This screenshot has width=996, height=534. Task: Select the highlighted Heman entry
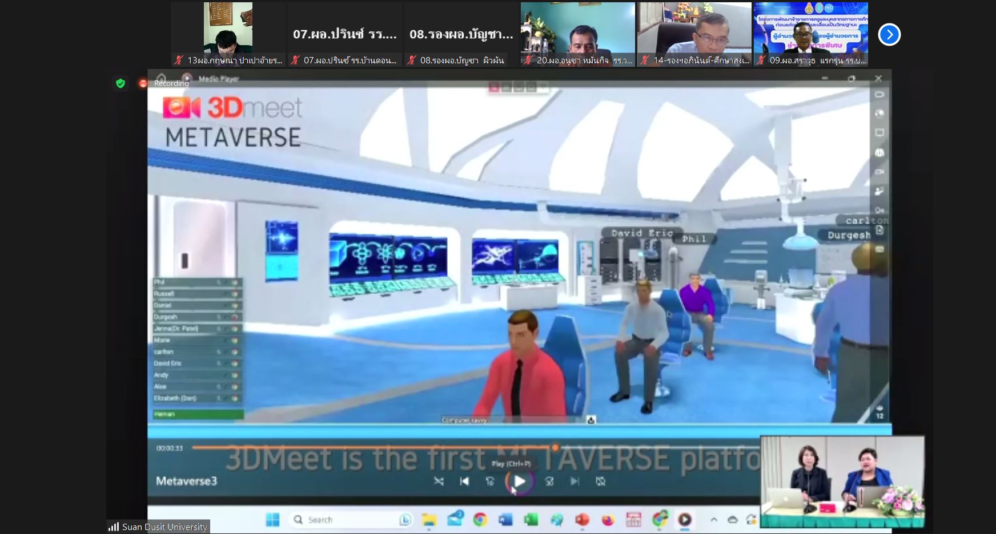tap(198, 414)
